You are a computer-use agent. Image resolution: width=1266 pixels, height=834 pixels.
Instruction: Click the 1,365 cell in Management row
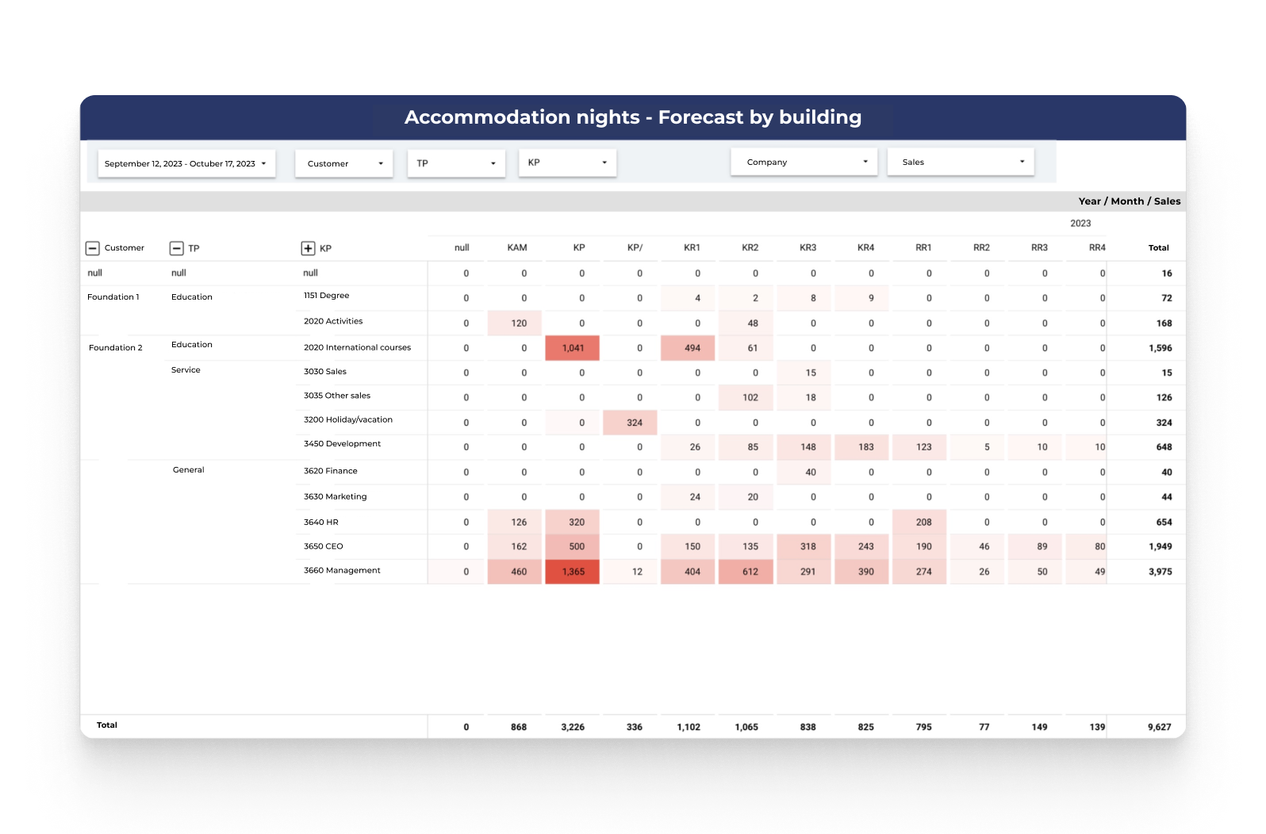click(x=573, y=572)
